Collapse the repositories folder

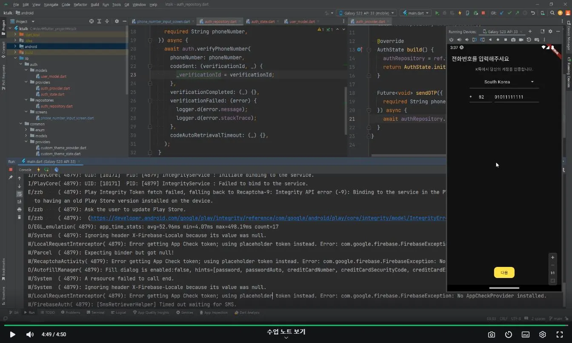[x=26, y=100]
